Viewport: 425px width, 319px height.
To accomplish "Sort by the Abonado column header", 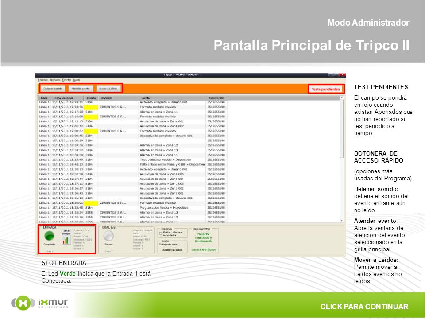I will 118,98.
